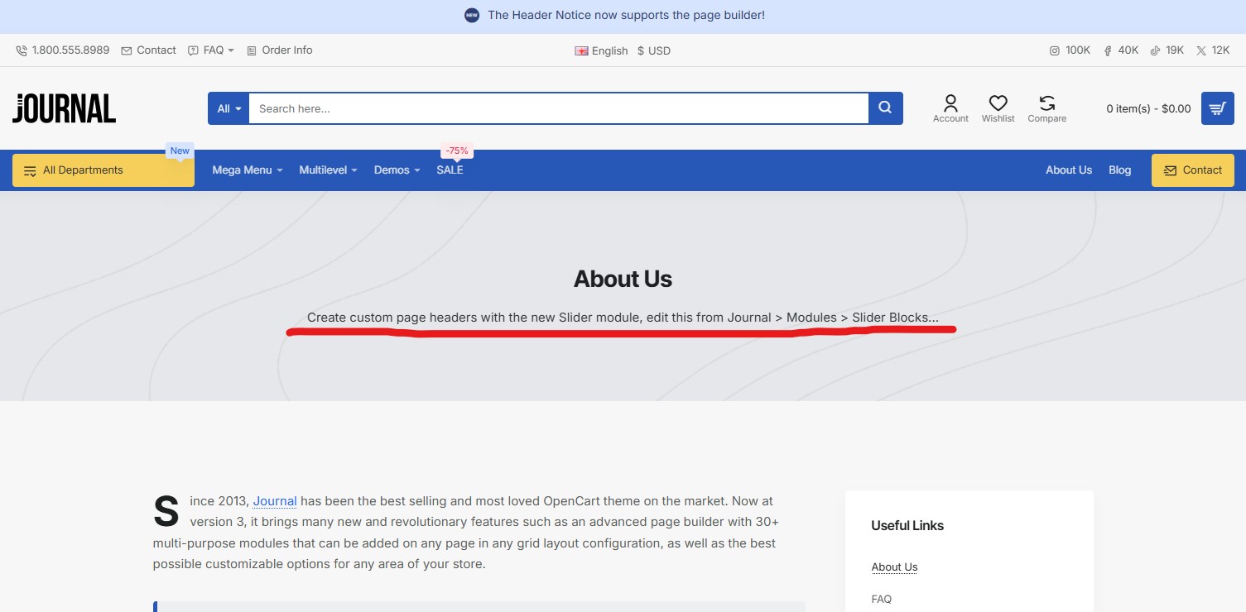Image resolution: width=1246 pixels, height=612 pixels.
Task: Click the Useful Links heading
Action: click(x=907, y=526)
